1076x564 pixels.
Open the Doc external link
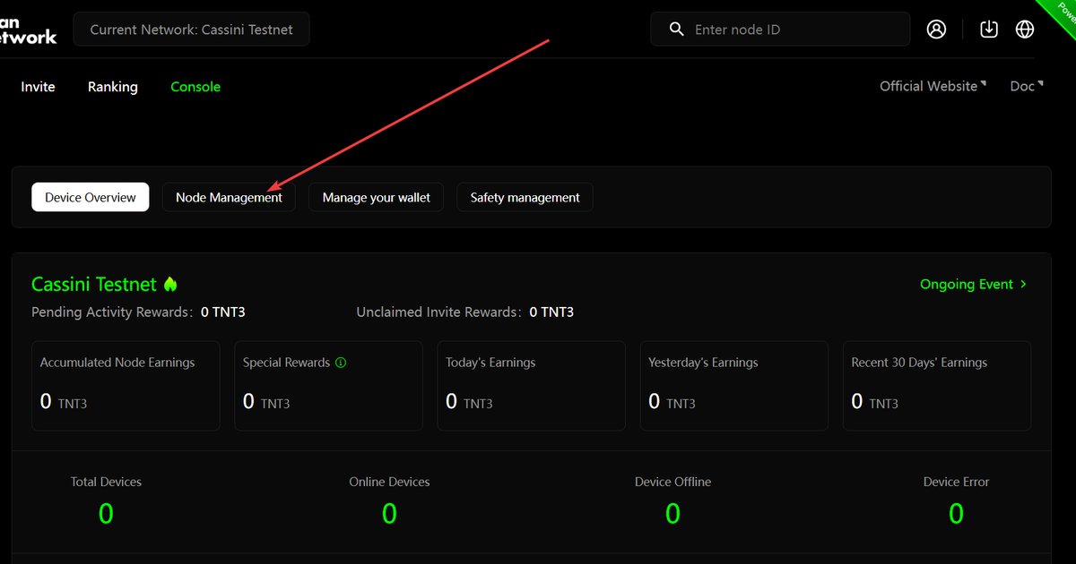click(x=1027, y=86)
